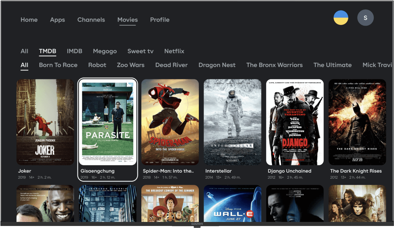Switch to the Apps tab

pos(57,20)
